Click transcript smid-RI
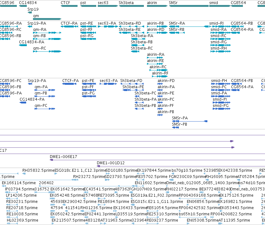Screen dimensions: 265x225 [x=220, y=26]
